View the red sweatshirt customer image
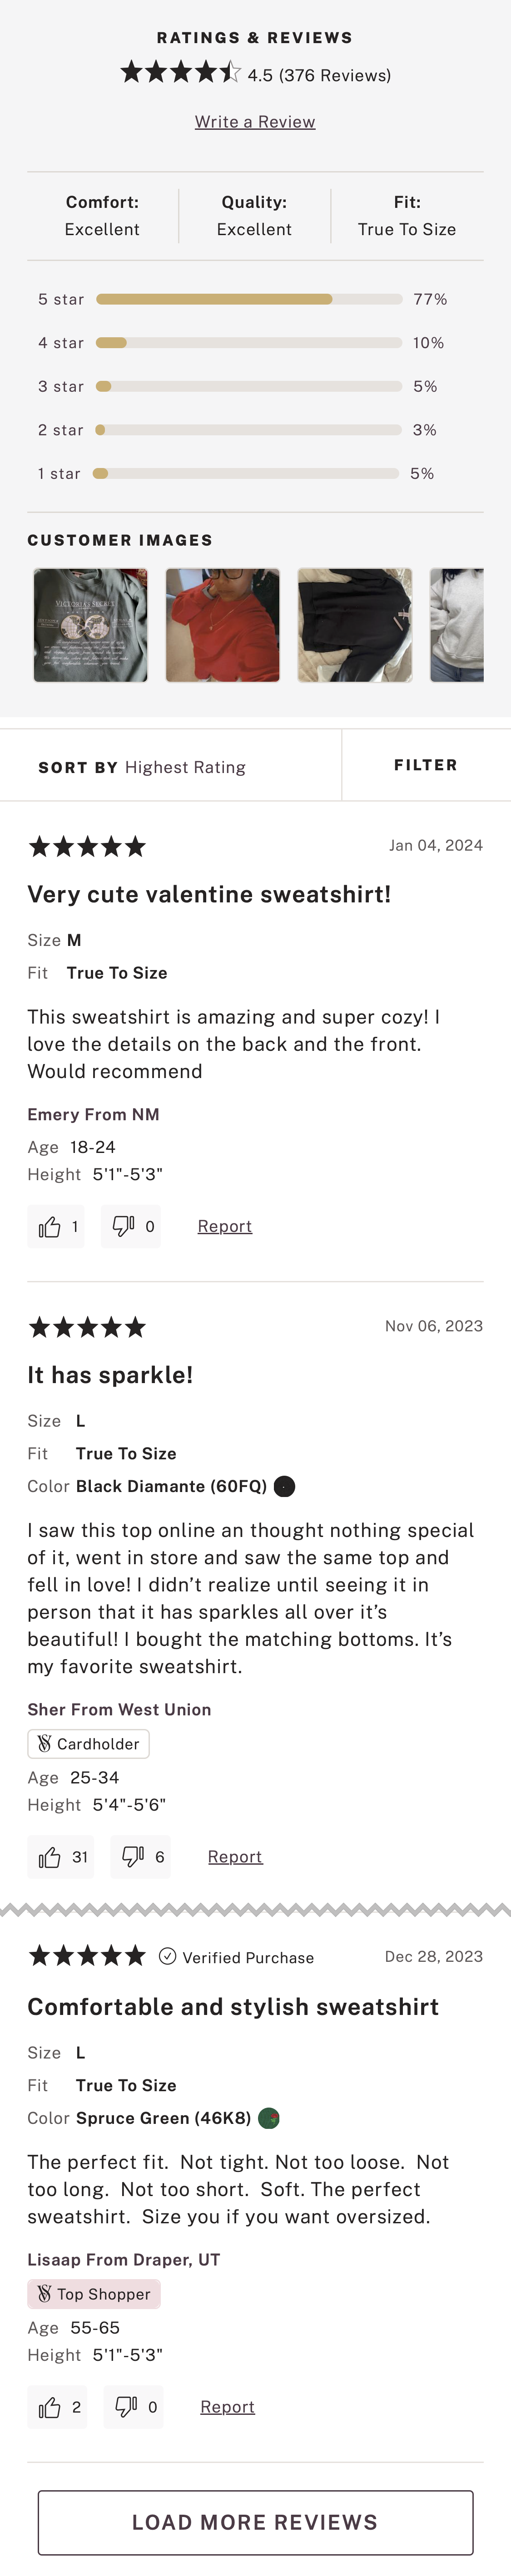 click(222, 625)
